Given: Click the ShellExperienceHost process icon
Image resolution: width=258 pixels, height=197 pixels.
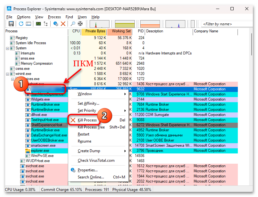Looking at the screenshot, I should (28, 125).
